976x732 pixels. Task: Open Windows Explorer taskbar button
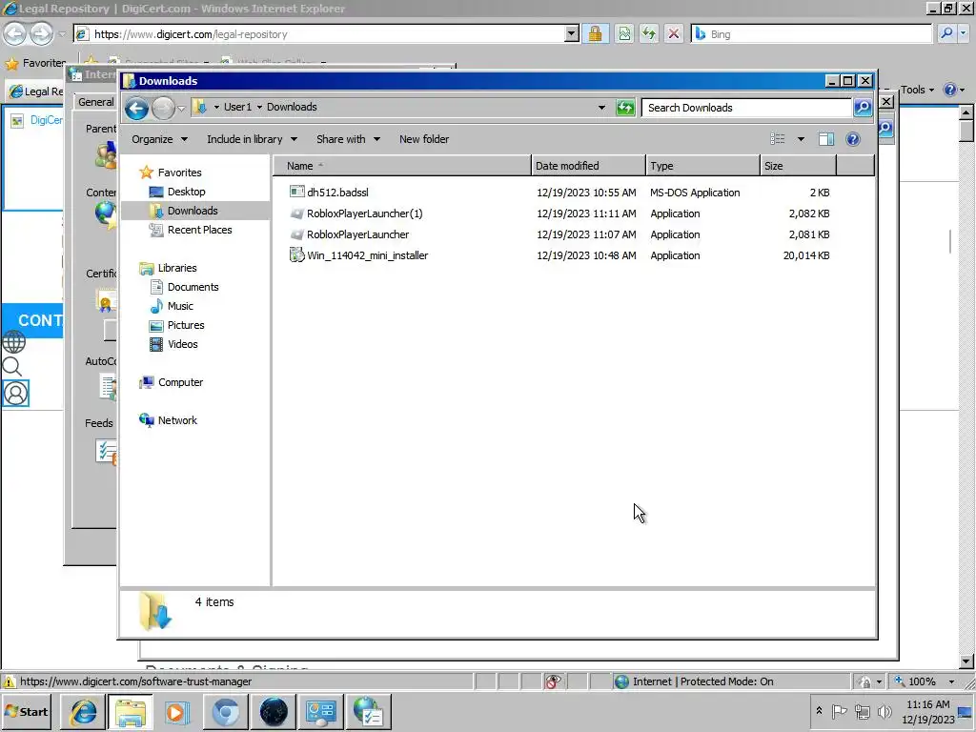tap(130, 711)
